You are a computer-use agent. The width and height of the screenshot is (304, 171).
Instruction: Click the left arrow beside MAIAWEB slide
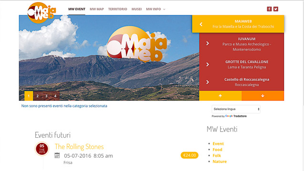(201, 24)
